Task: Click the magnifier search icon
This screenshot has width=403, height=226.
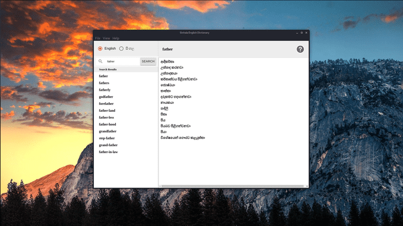Action: 101,61
